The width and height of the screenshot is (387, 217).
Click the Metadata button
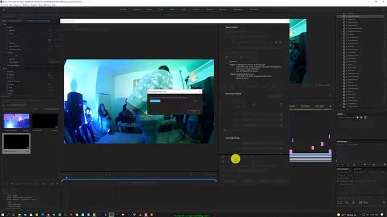tap(229, 181)
